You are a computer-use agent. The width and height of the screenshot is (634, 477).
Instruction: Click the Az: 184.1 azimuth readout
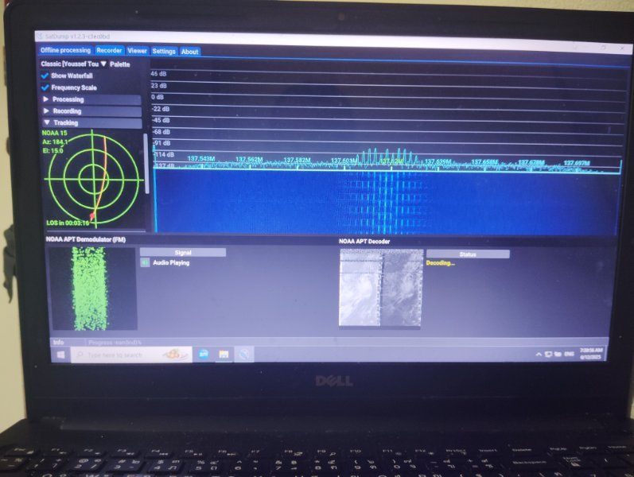[55, 142]
